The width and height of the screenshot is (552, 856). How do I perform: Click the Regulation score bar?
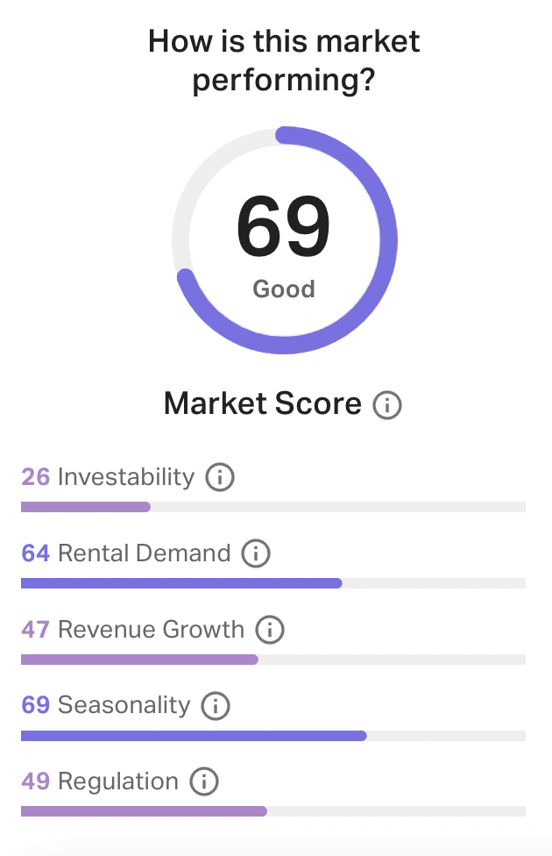[x=143, y=812]
